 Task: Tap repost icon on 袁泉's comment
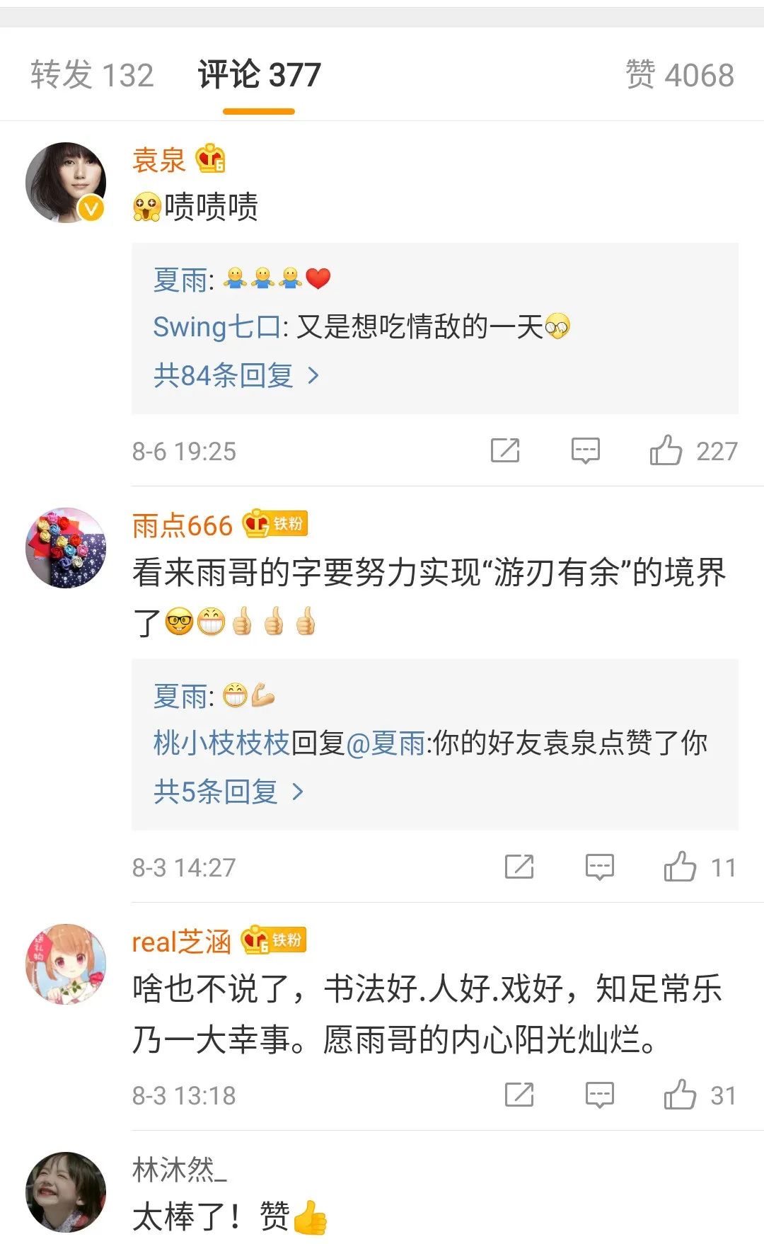coord(505,450)
